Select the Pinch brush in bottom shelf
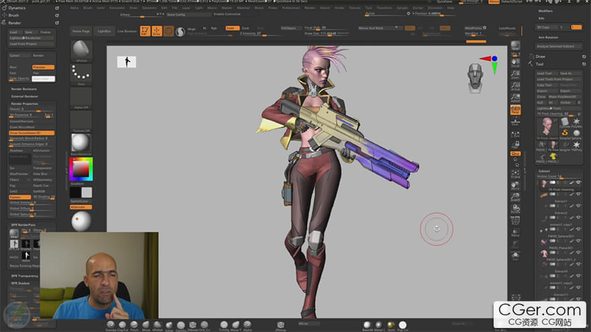591x332 pixels. [134, 325]
